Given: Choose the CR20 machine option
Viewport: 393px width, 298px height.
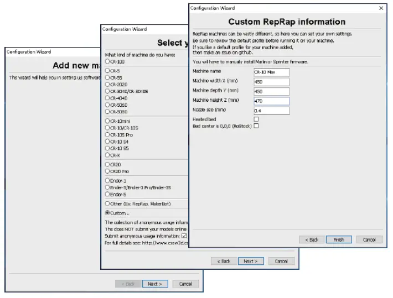Looking at the screenshot, I should 107,164.
